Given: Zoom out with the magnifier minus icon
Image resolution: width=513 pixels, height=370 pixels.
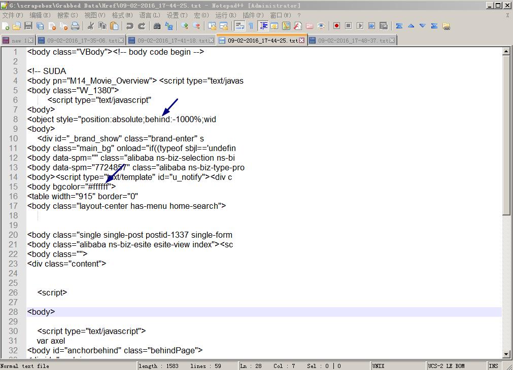Looking at the screenshot, I should (196, 26).
